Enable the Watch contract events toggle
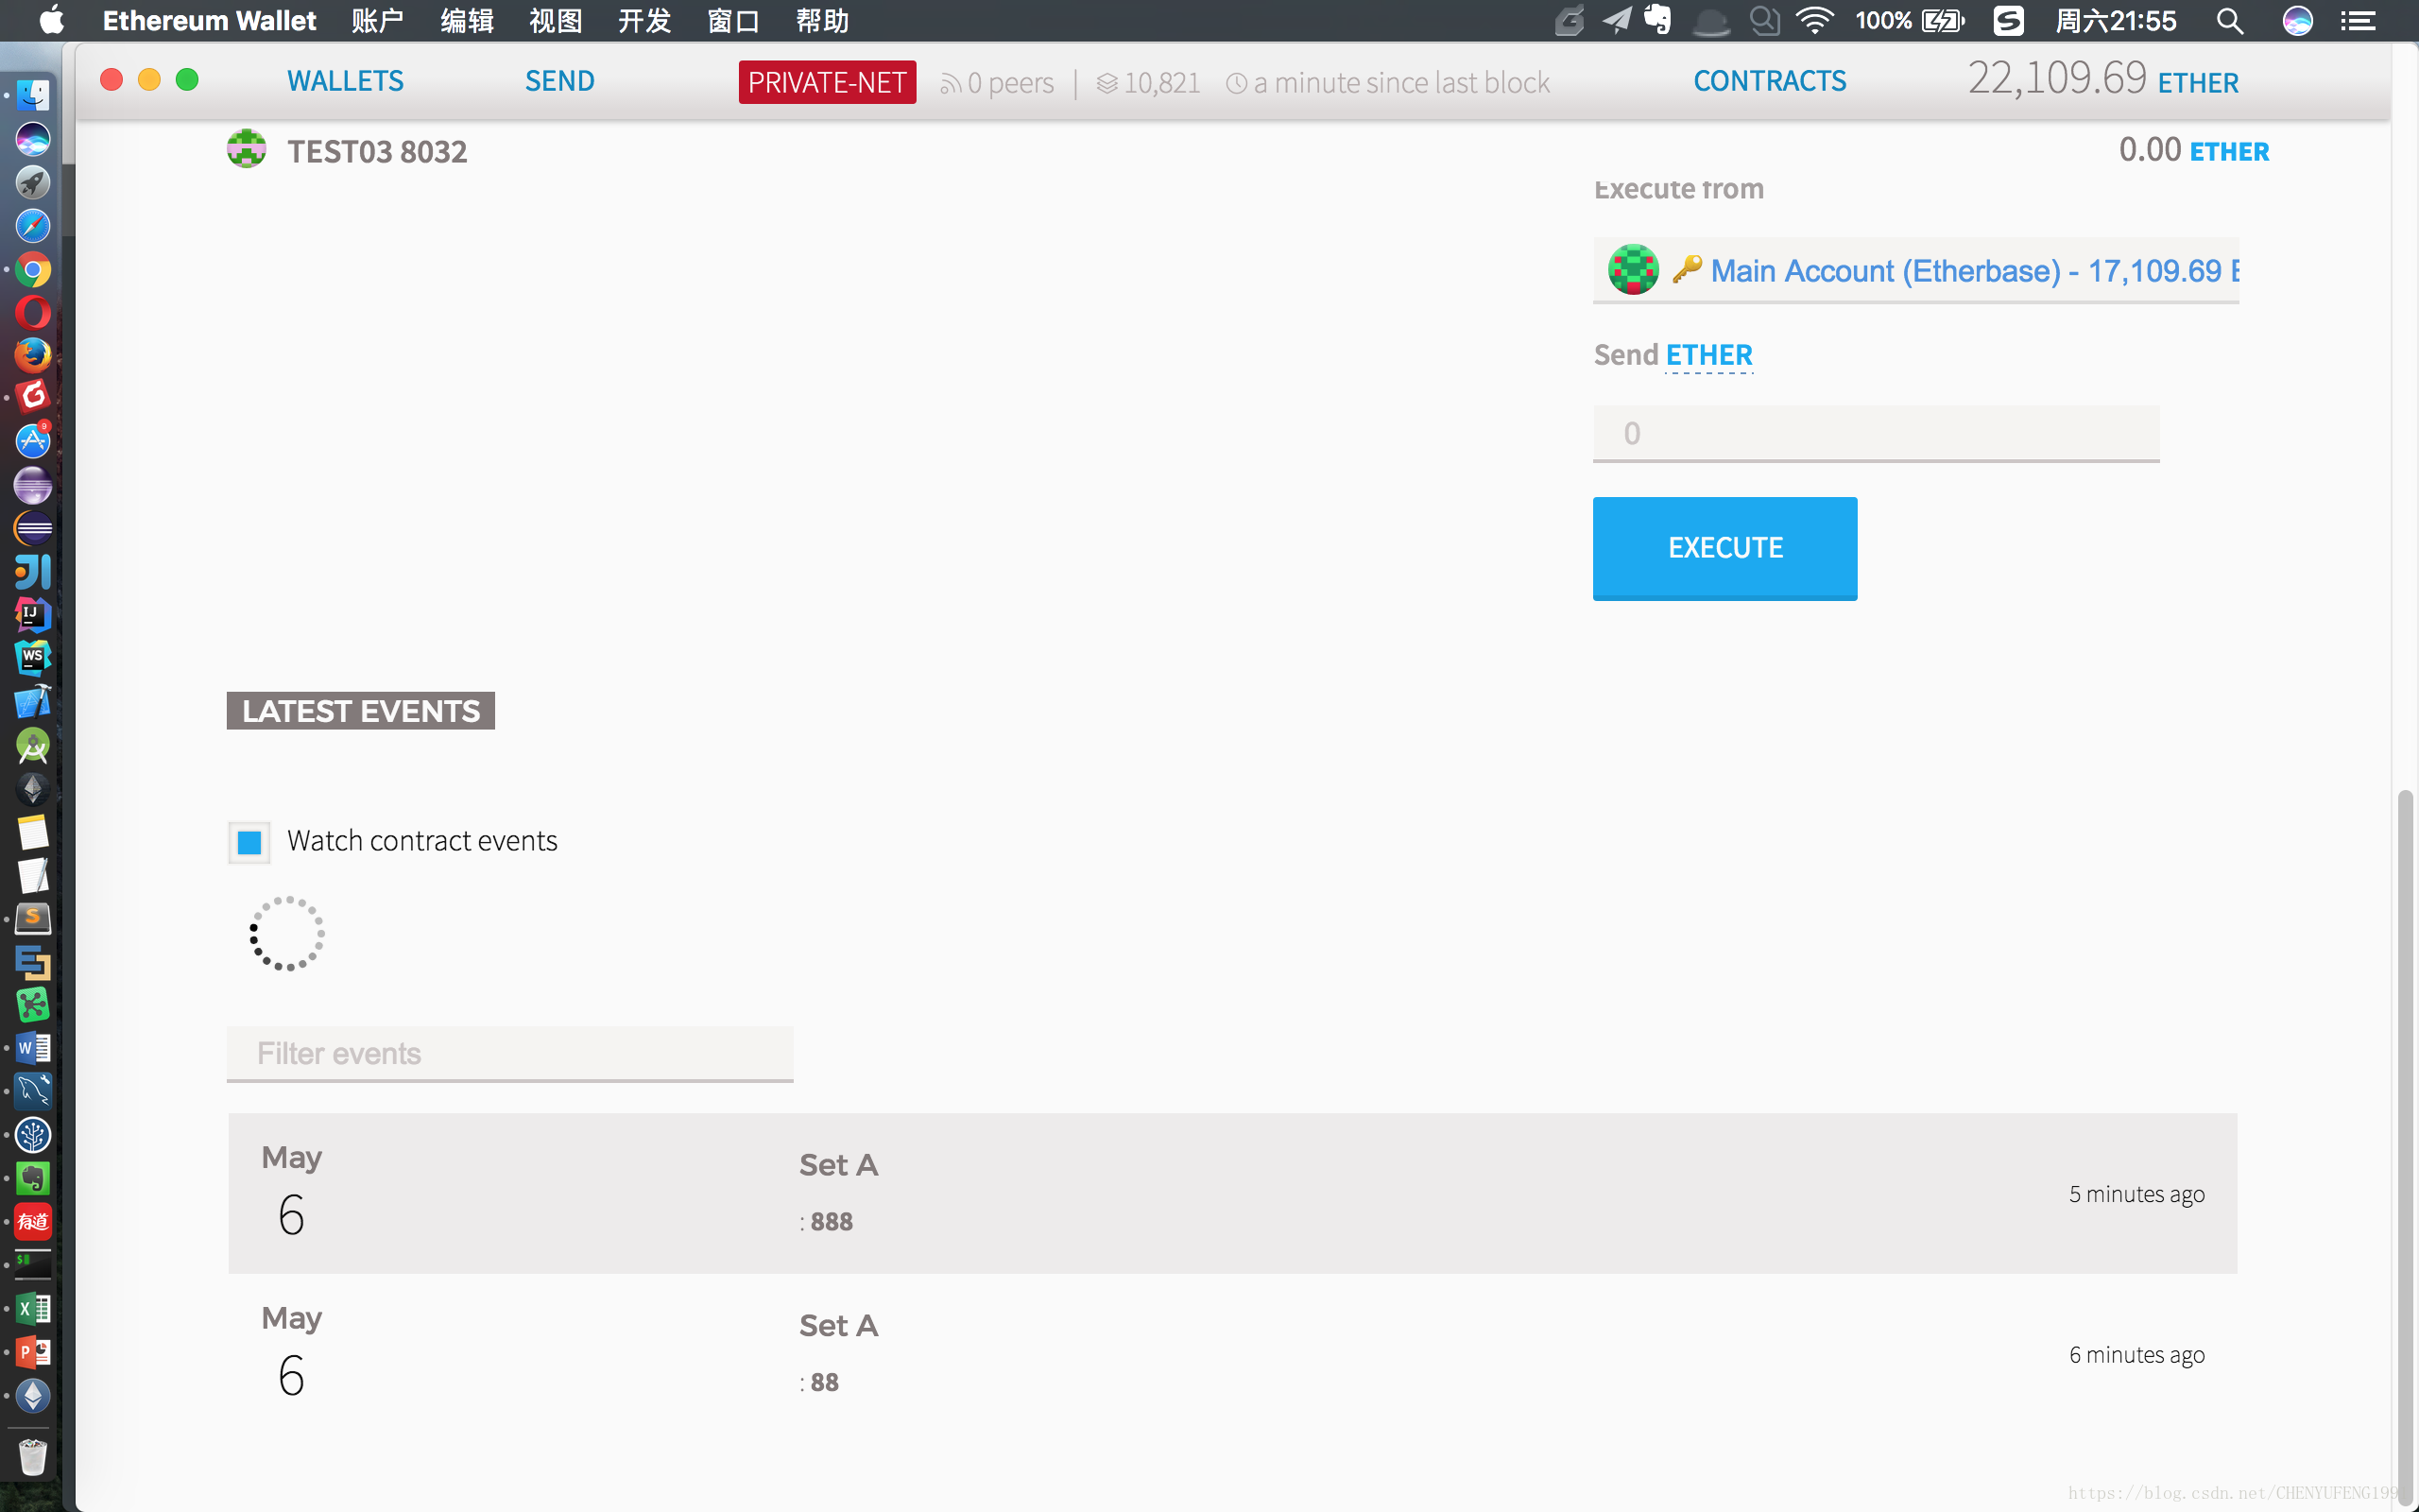Viewport: 2419px width, 1512px height. [249, 839]
